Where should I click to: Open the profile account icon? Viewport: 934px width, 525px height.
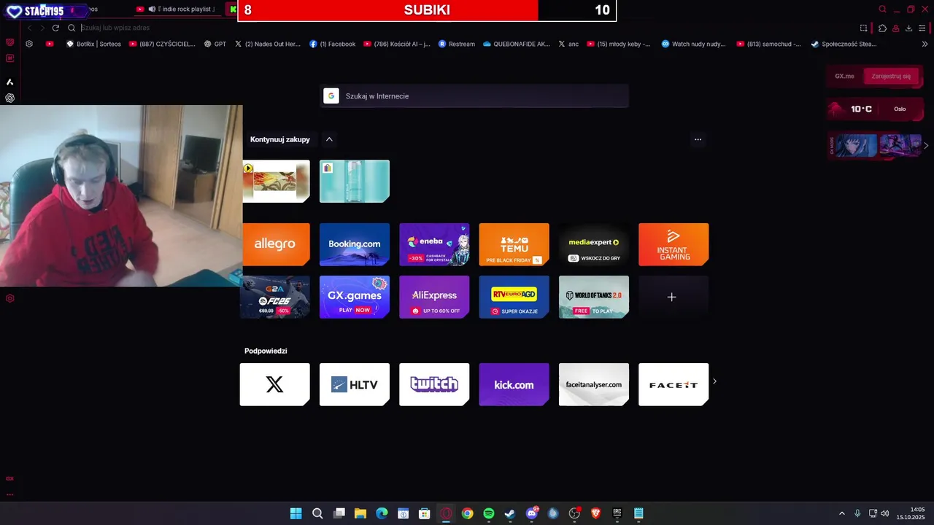[895, 28]
